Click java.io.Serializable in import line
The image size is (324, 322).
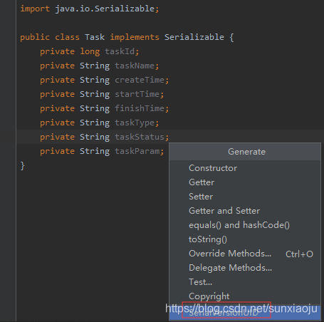tap(105, 9)
